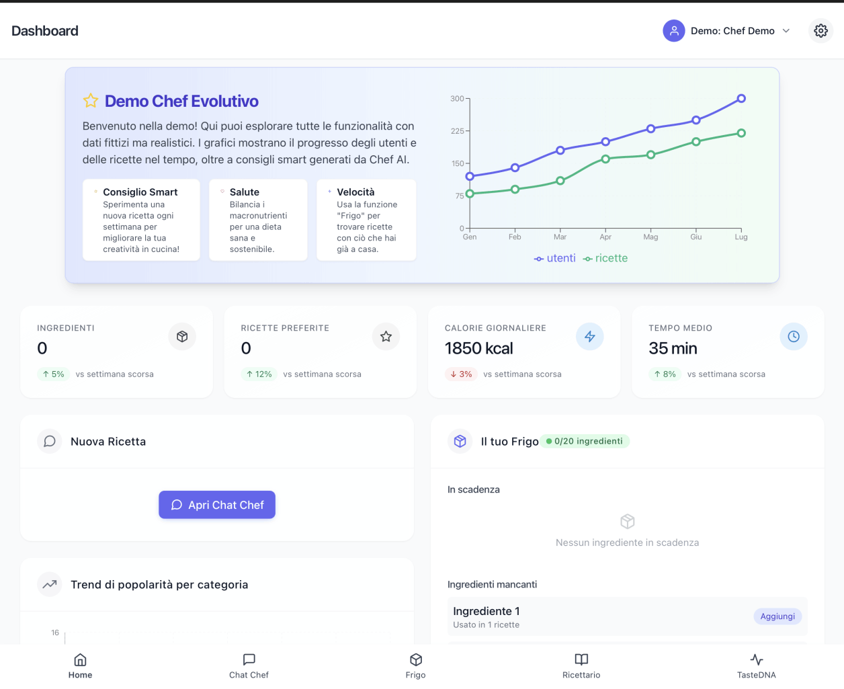The width and height of the screenshot is (844, 689).
Task: Click the Calorie Giornaliere lightning icon
Action: coord(589,337)
